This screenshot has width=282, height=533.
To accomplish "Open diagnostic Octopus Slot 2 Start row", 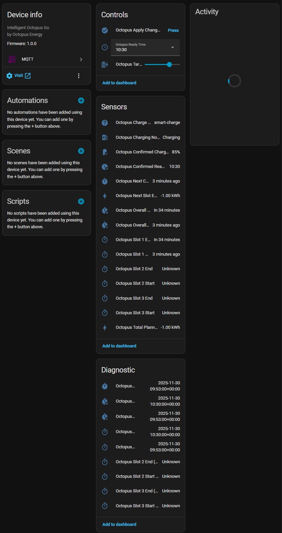I will point(141,476).
